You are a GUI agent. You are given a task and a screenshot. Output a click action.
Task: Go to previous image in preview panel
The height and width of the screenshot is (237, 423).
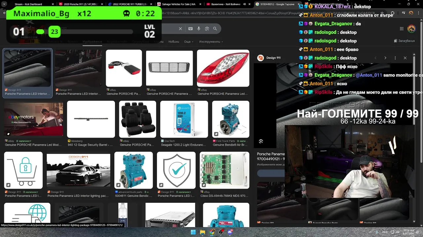[375, 58]
